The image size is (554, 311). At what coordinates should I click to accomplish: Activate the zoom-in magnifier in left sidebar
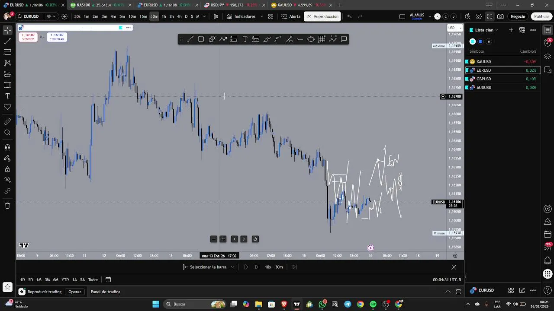tap(7, 133)
